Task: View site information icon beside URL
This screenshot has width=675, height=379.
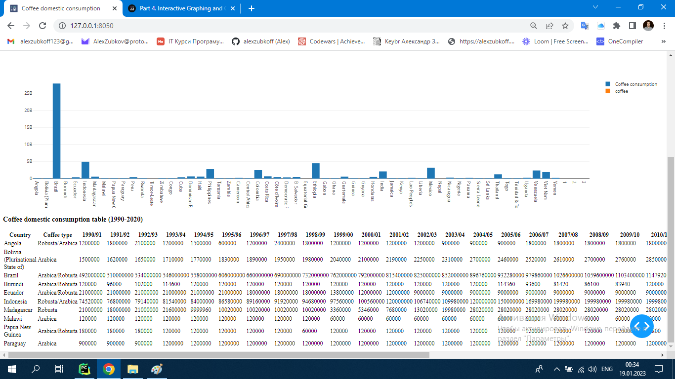Action: (63, 26)
